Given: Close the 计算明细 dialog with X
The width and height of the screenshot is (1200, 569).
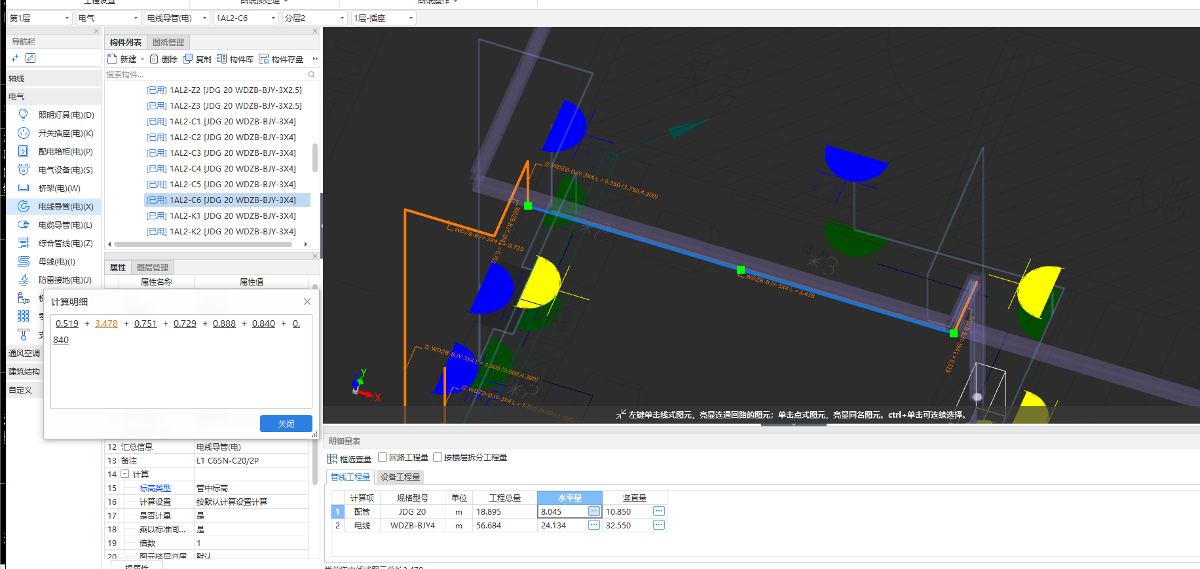Looking at the screenshot, I should tap(307, 301).
